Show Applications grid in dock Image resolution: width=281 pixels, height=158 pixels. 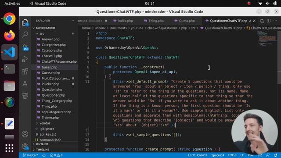(9, 148)
